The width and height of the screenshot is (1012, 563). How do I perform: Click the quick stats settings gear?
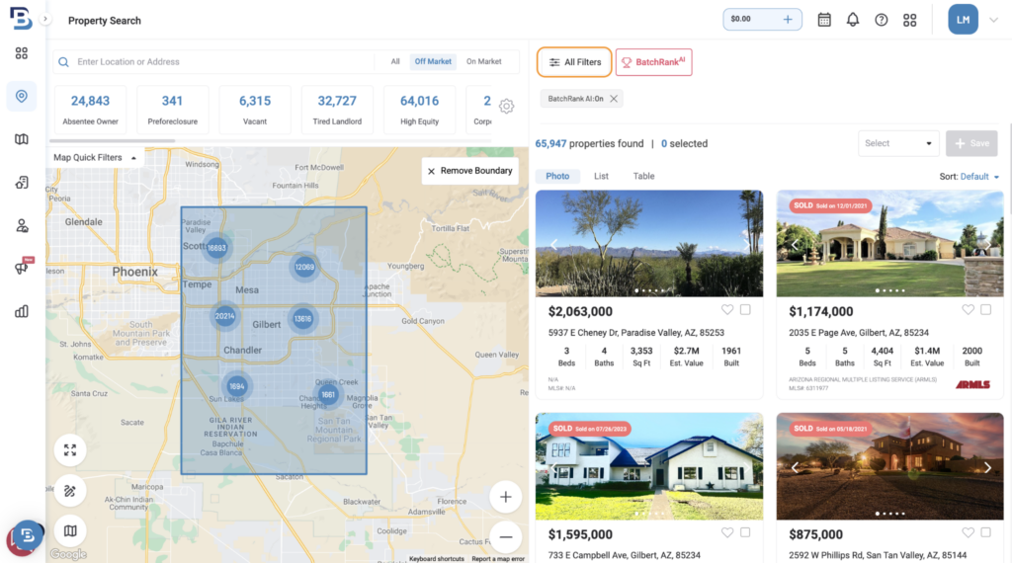click(506, 107)
